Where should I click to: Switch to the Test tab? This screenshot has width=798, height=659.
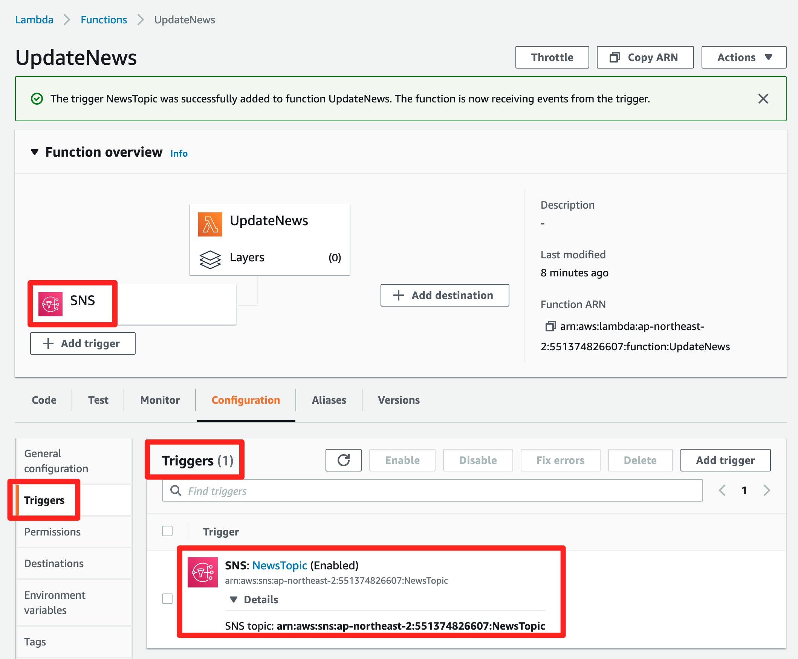(x=98, y=400)
